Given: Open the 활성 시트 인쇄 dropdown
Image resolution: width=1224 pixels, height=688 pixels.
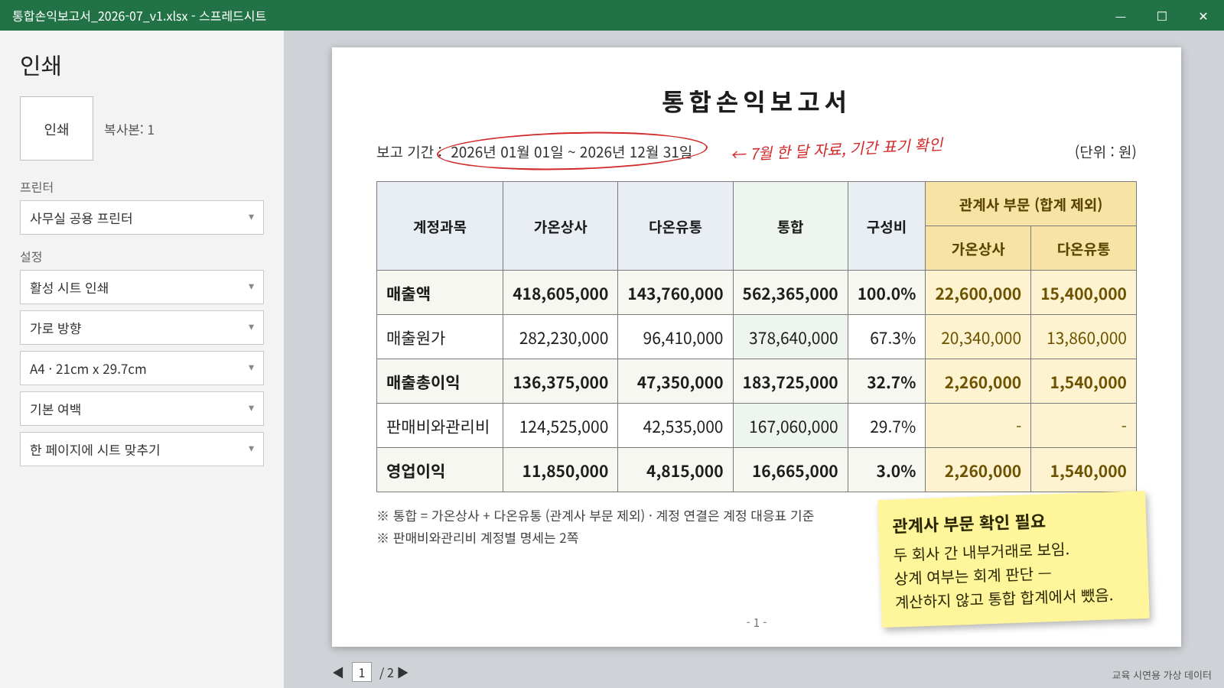Looking at the screenshot, I should click(x=142, y=287).
